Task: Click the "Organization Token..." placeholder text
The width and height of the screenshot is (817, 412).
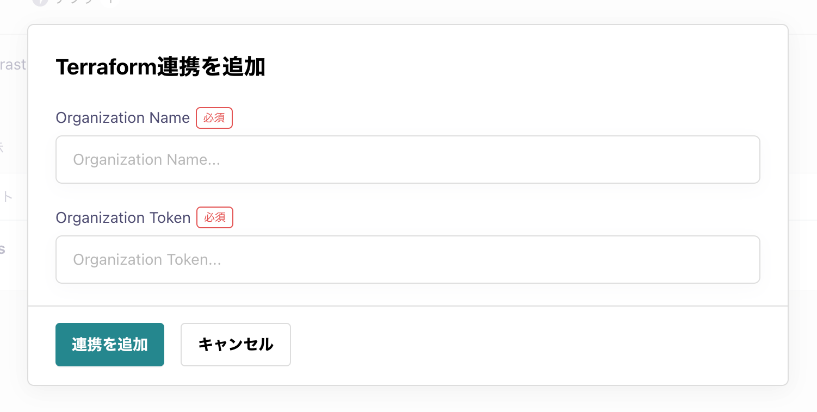Action: click(147, 260)
